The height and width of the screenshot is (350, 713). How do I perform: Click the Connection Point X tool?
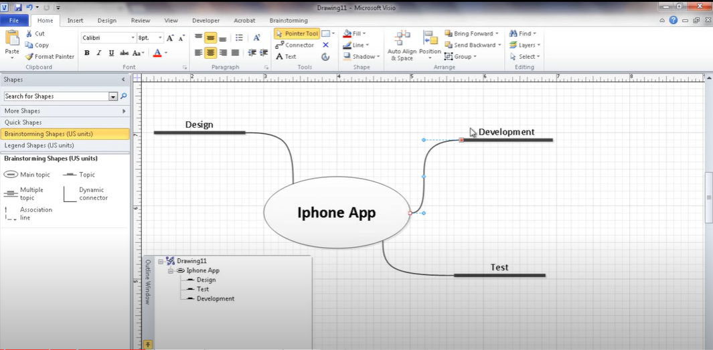click(325, 45)
